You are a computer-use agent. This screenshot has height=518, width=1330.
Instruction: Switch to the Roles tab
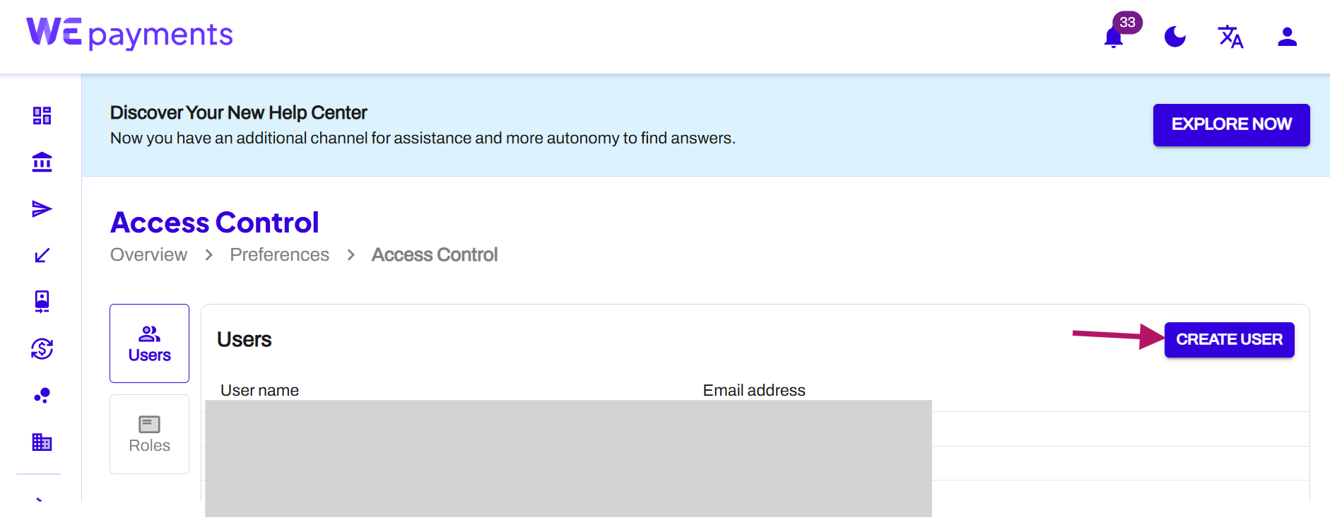(149, 434)
